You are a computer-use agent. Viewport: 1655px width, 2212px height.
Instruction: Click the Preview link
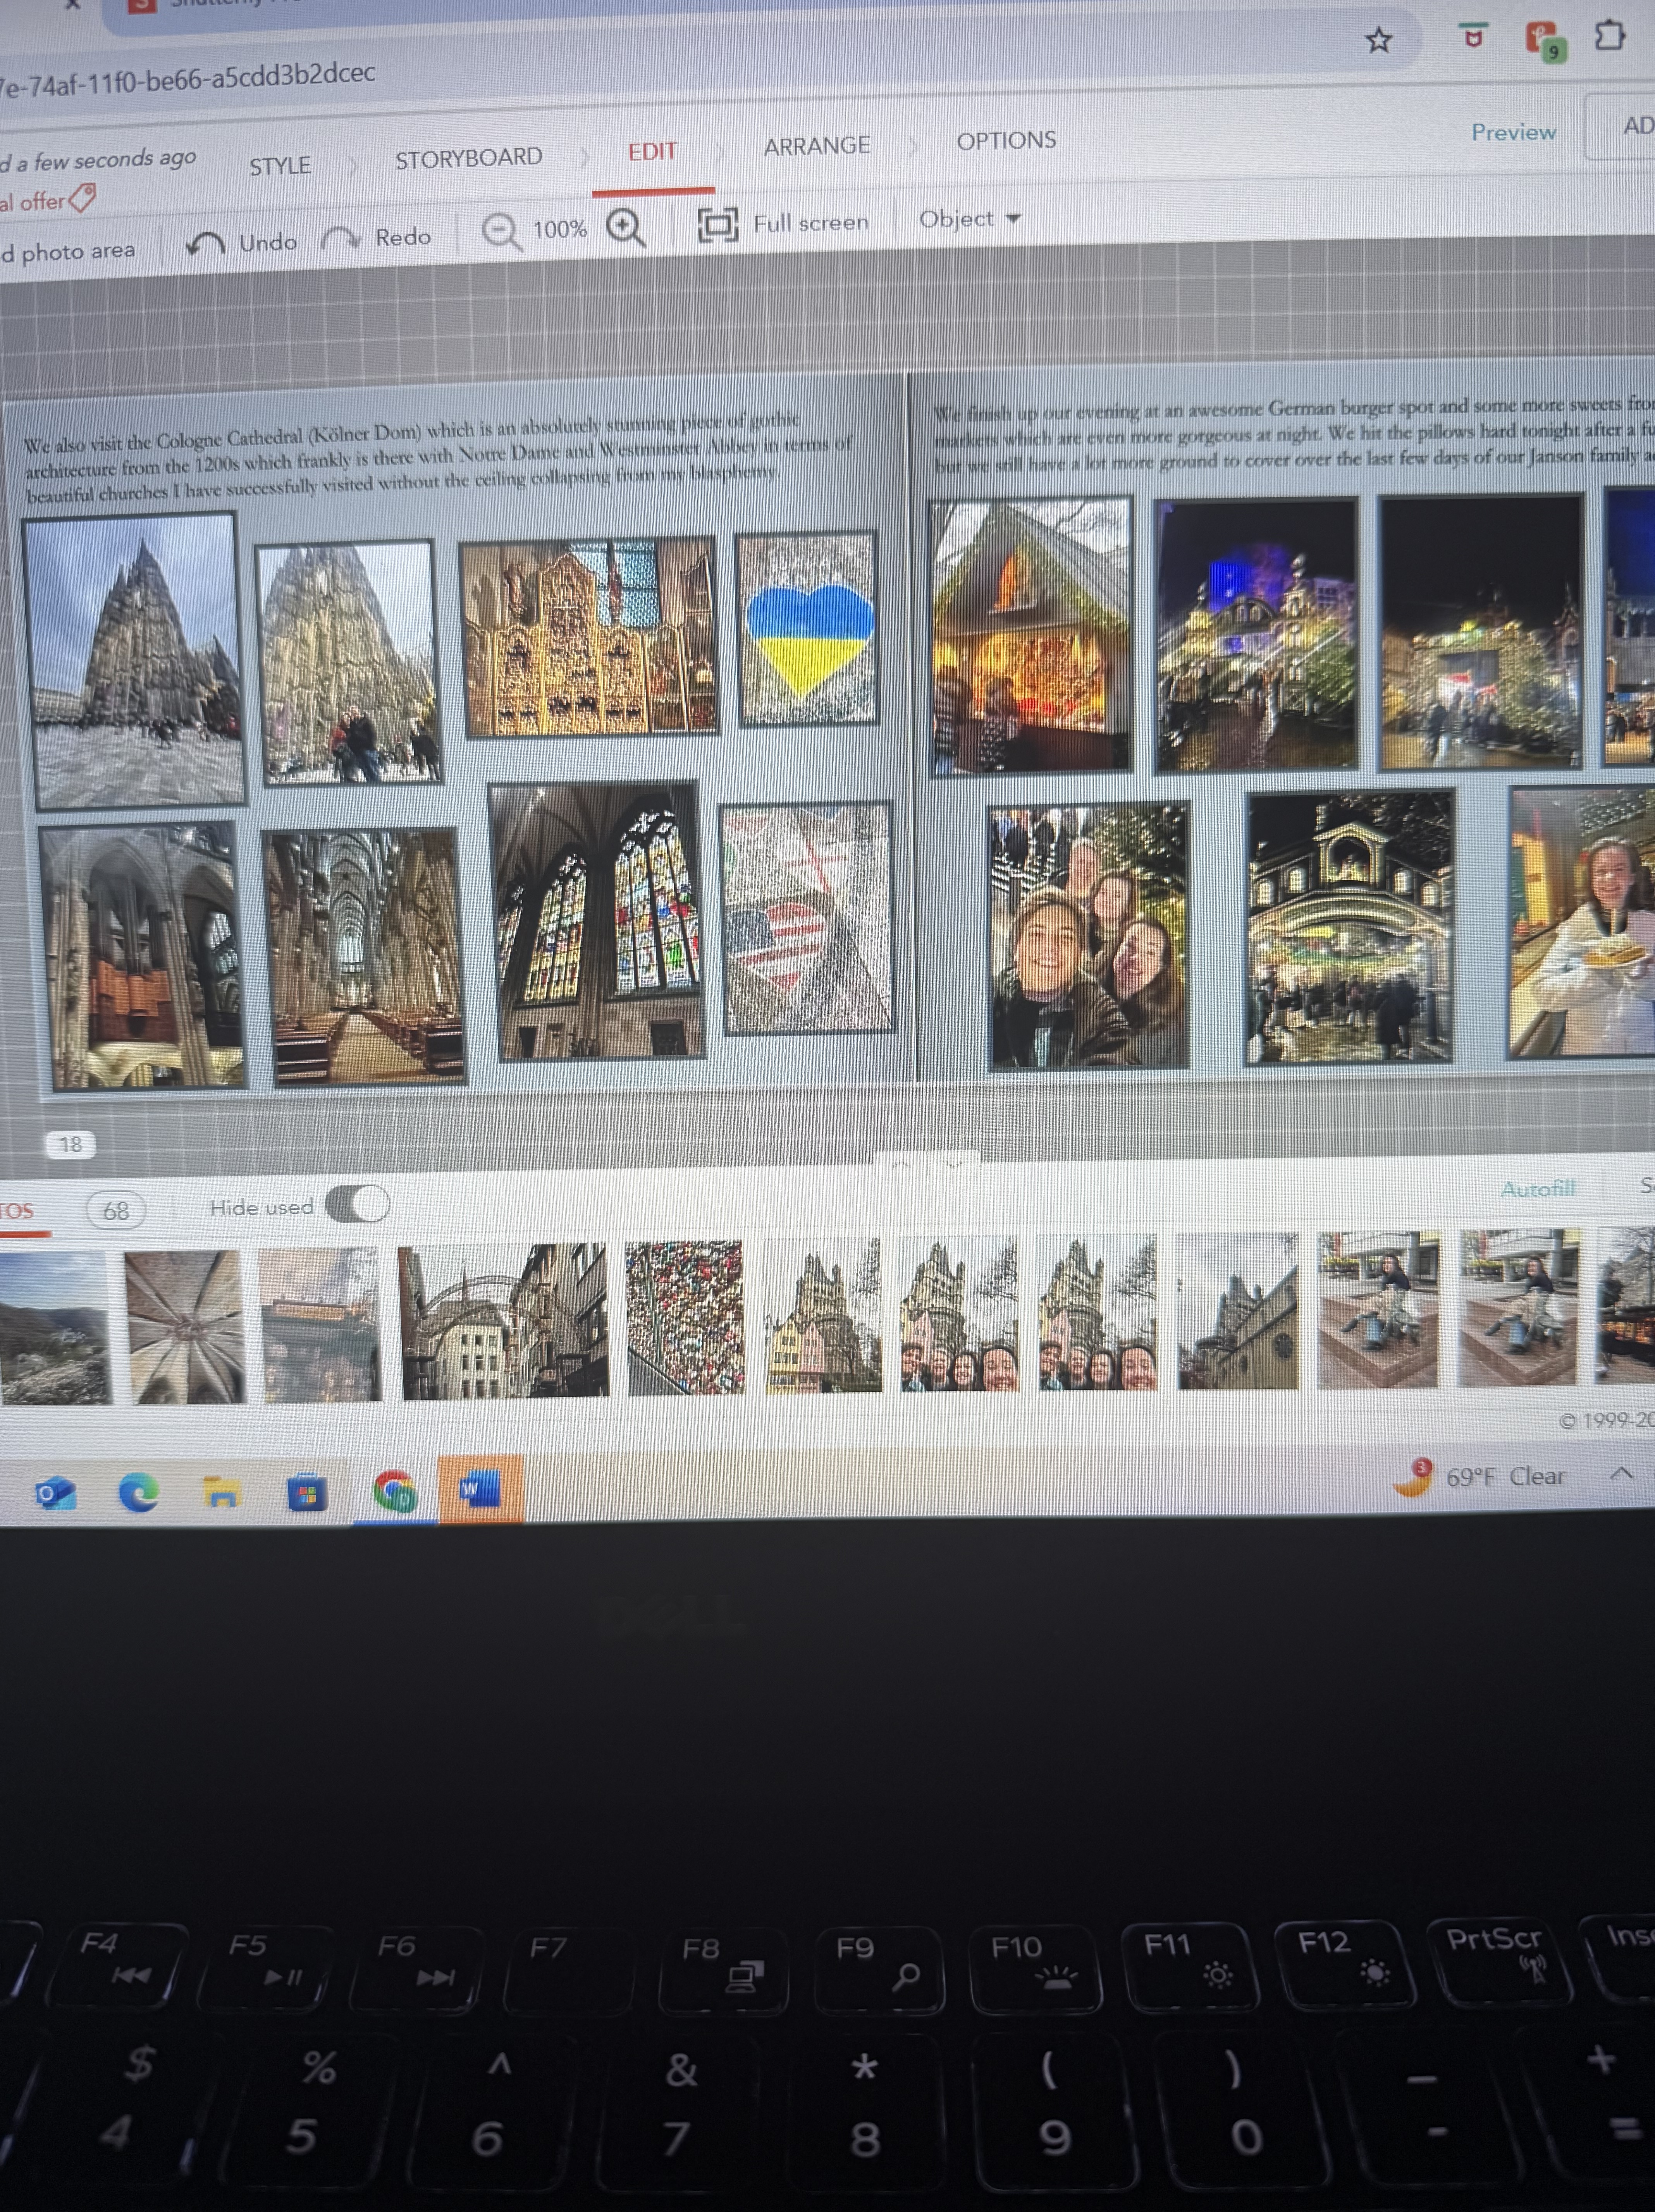pos(1512,132)
